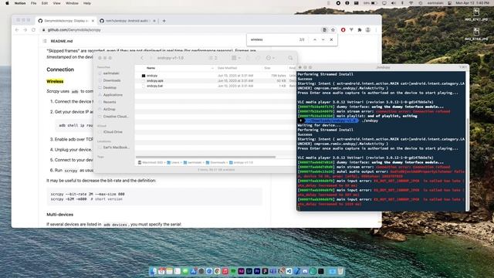This screenshot has height=278, width=494.
Task: Open Recents in Finder sidebar
Action: [x=110, y=102]
